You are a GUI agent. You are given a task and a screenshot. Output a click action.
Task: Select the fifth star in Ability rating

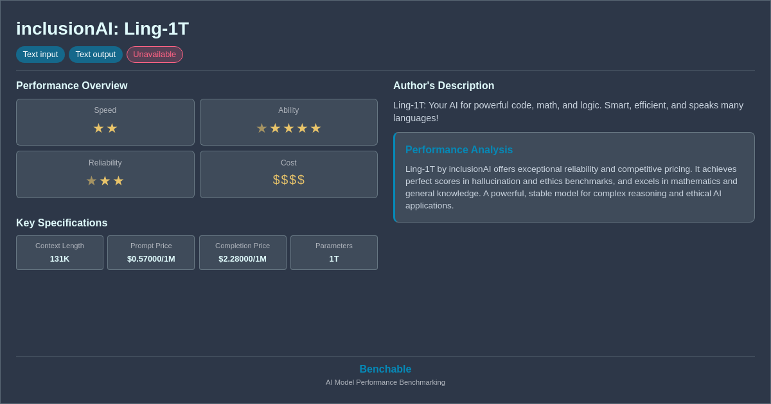point(315,128)
